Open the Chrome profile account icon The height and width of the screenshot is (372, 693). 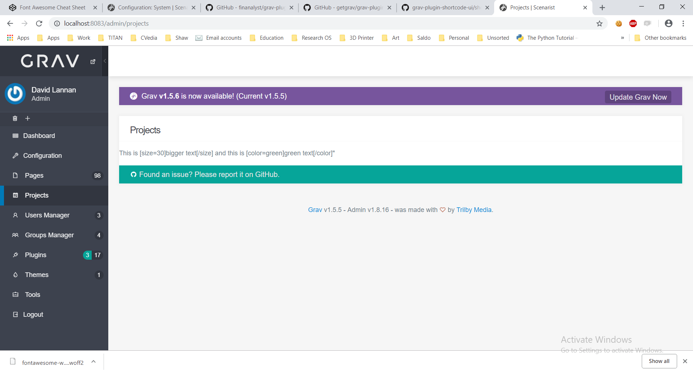click(x=668, y=23)
